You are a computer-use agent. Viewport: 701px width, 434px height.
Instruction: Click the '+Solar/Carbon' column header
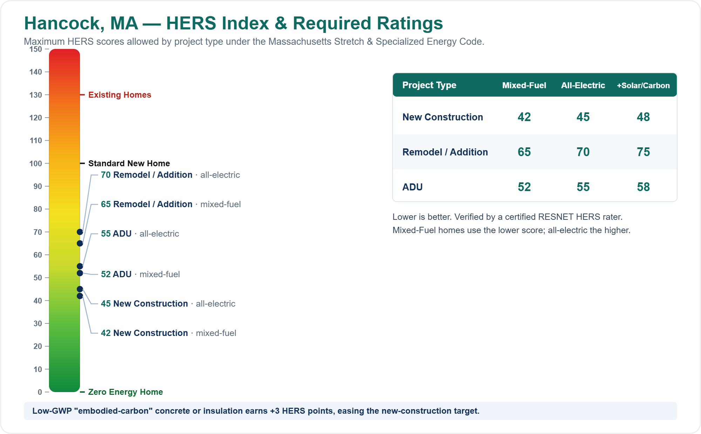click(x=643, y=85)
